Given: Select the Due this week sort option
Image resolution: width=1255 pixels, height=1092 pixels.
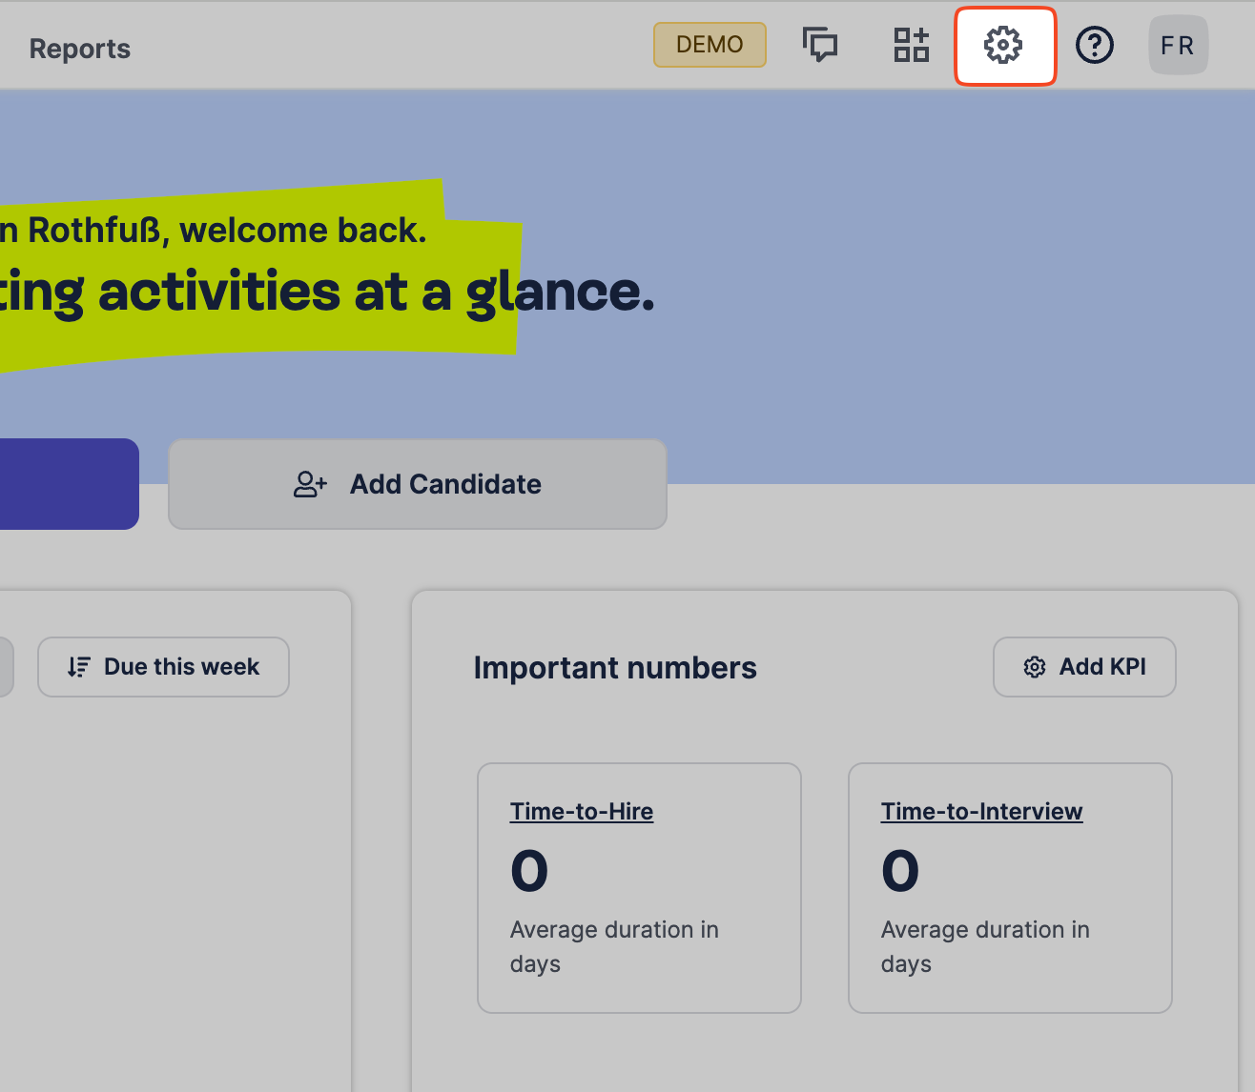Looking at the screenshot, I should pyautogui.click(x=163, y=667).
